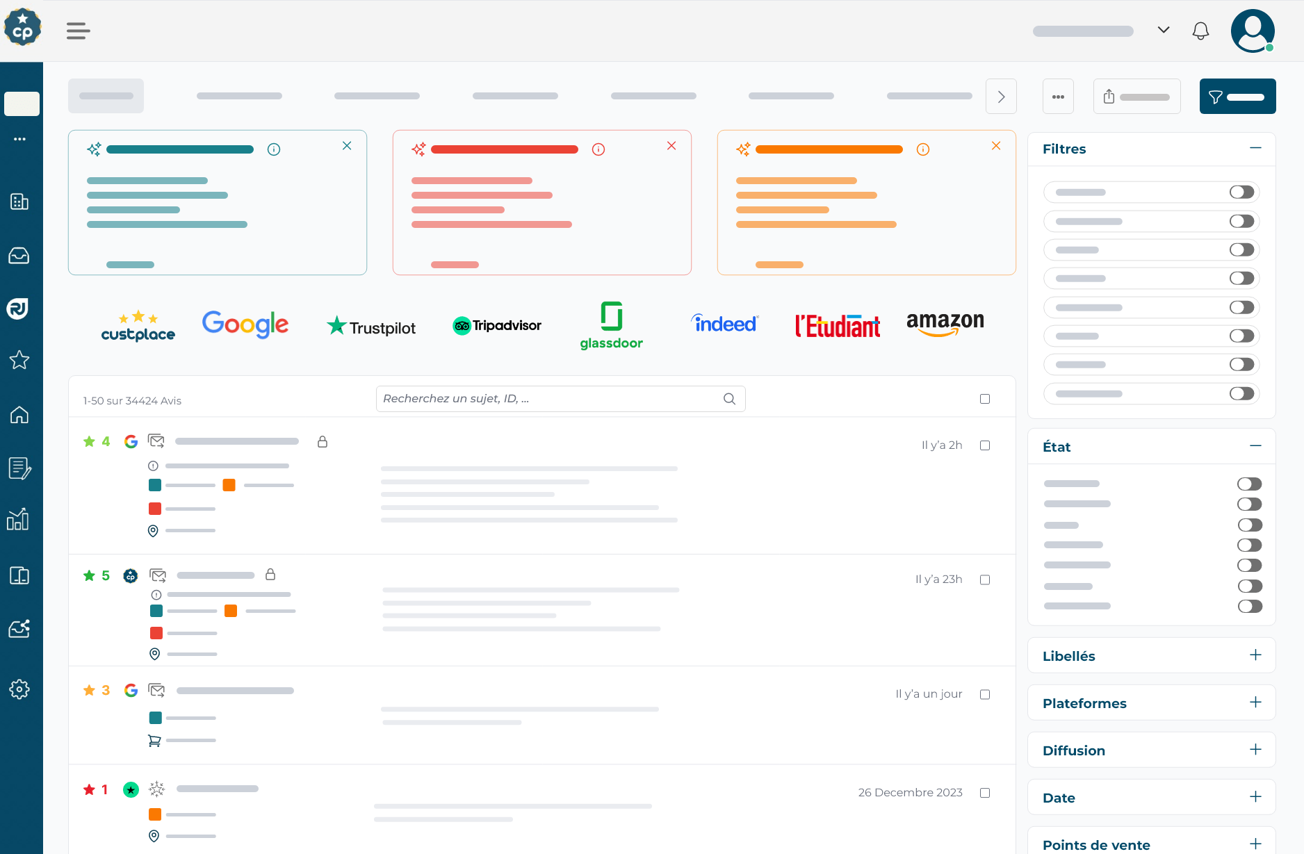Viewport: 1304px width, 854px height.
Task: Select the Glassdoor platform logo
Action: [612, 325]
